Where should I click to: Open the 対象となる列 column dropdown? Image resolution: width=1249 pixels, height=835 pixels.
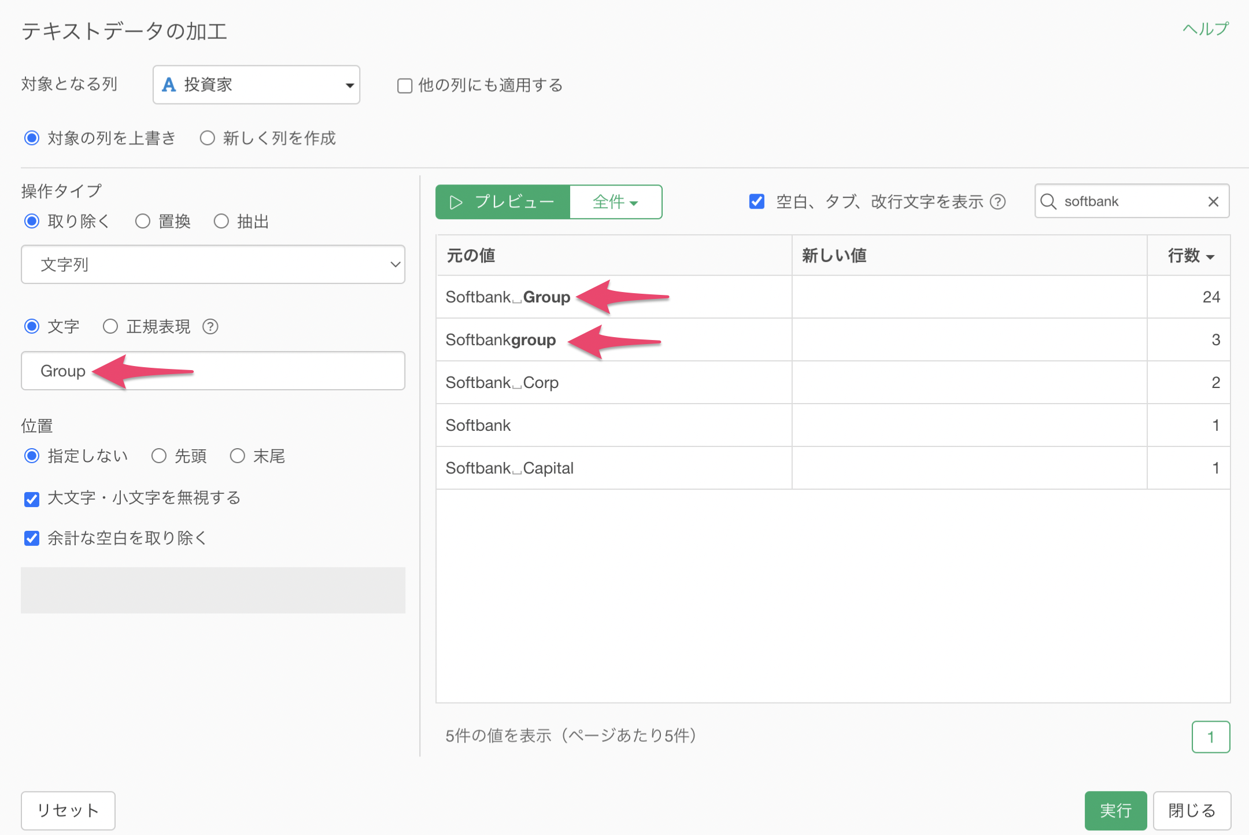pyautogui.click(x=256, y=85)
